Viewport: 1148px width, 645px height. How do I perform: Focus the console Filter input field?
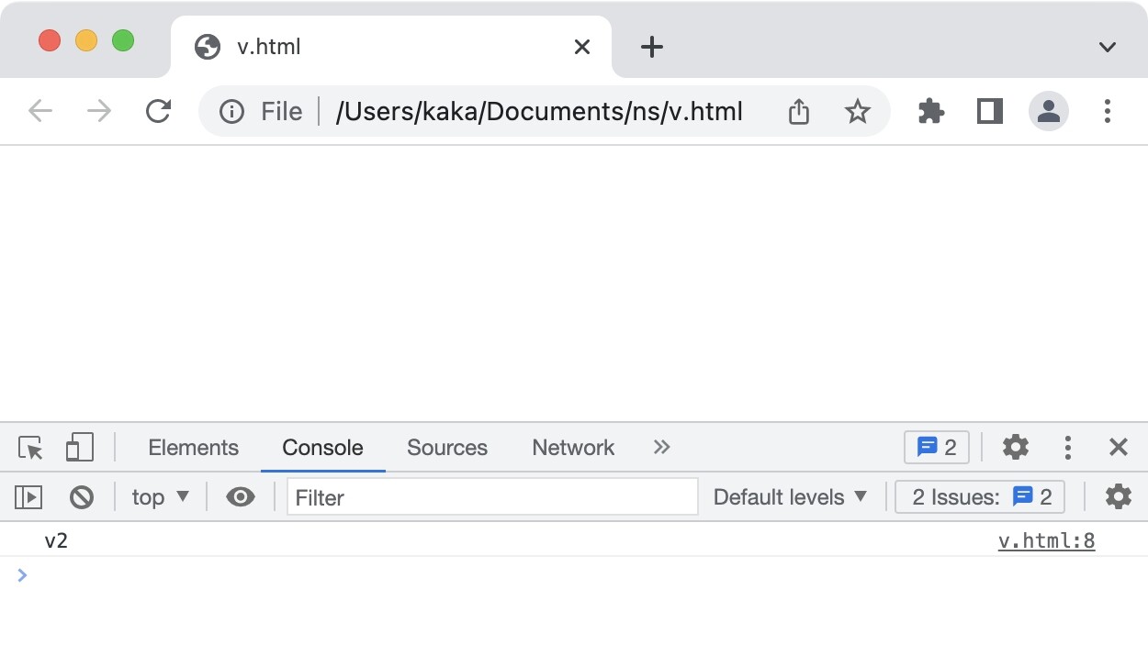(x=492, y=497)
